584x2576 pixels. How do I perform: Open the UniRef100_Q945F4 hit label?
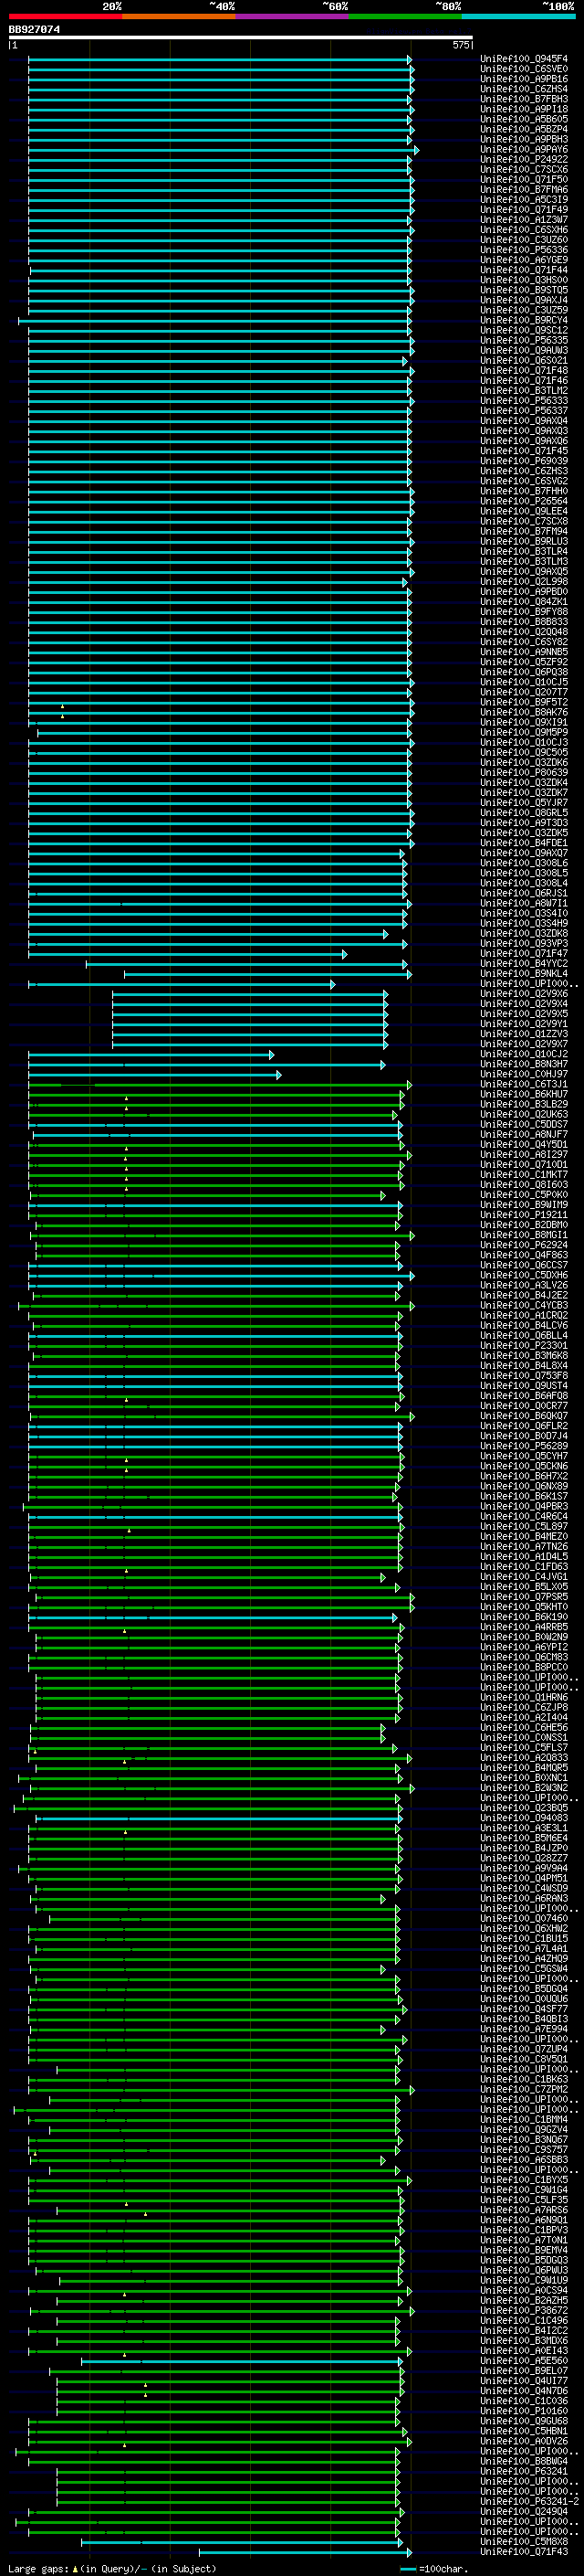524,59
